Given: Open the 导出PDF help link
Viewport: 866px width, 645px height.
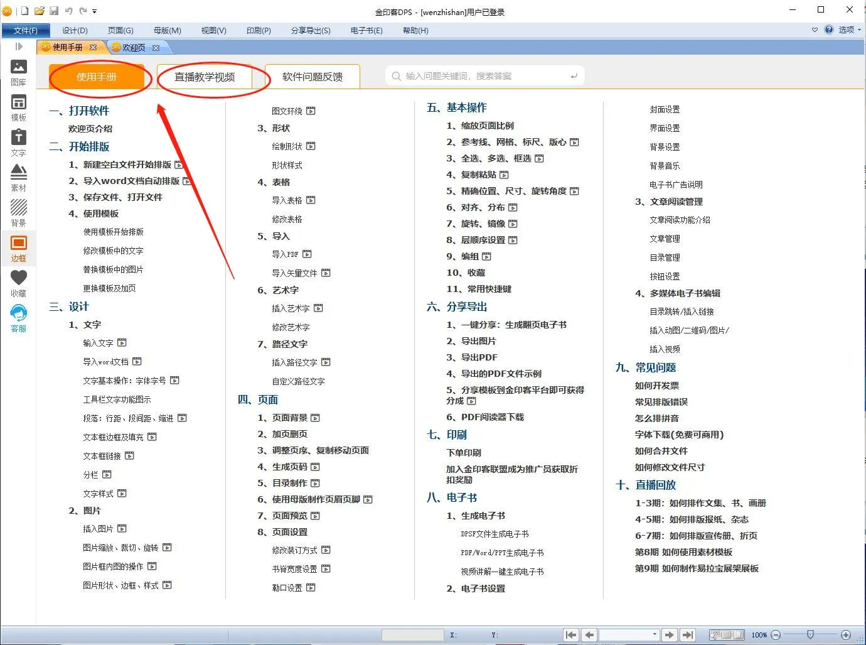Looking at the screenshot, I should (479, 357).
